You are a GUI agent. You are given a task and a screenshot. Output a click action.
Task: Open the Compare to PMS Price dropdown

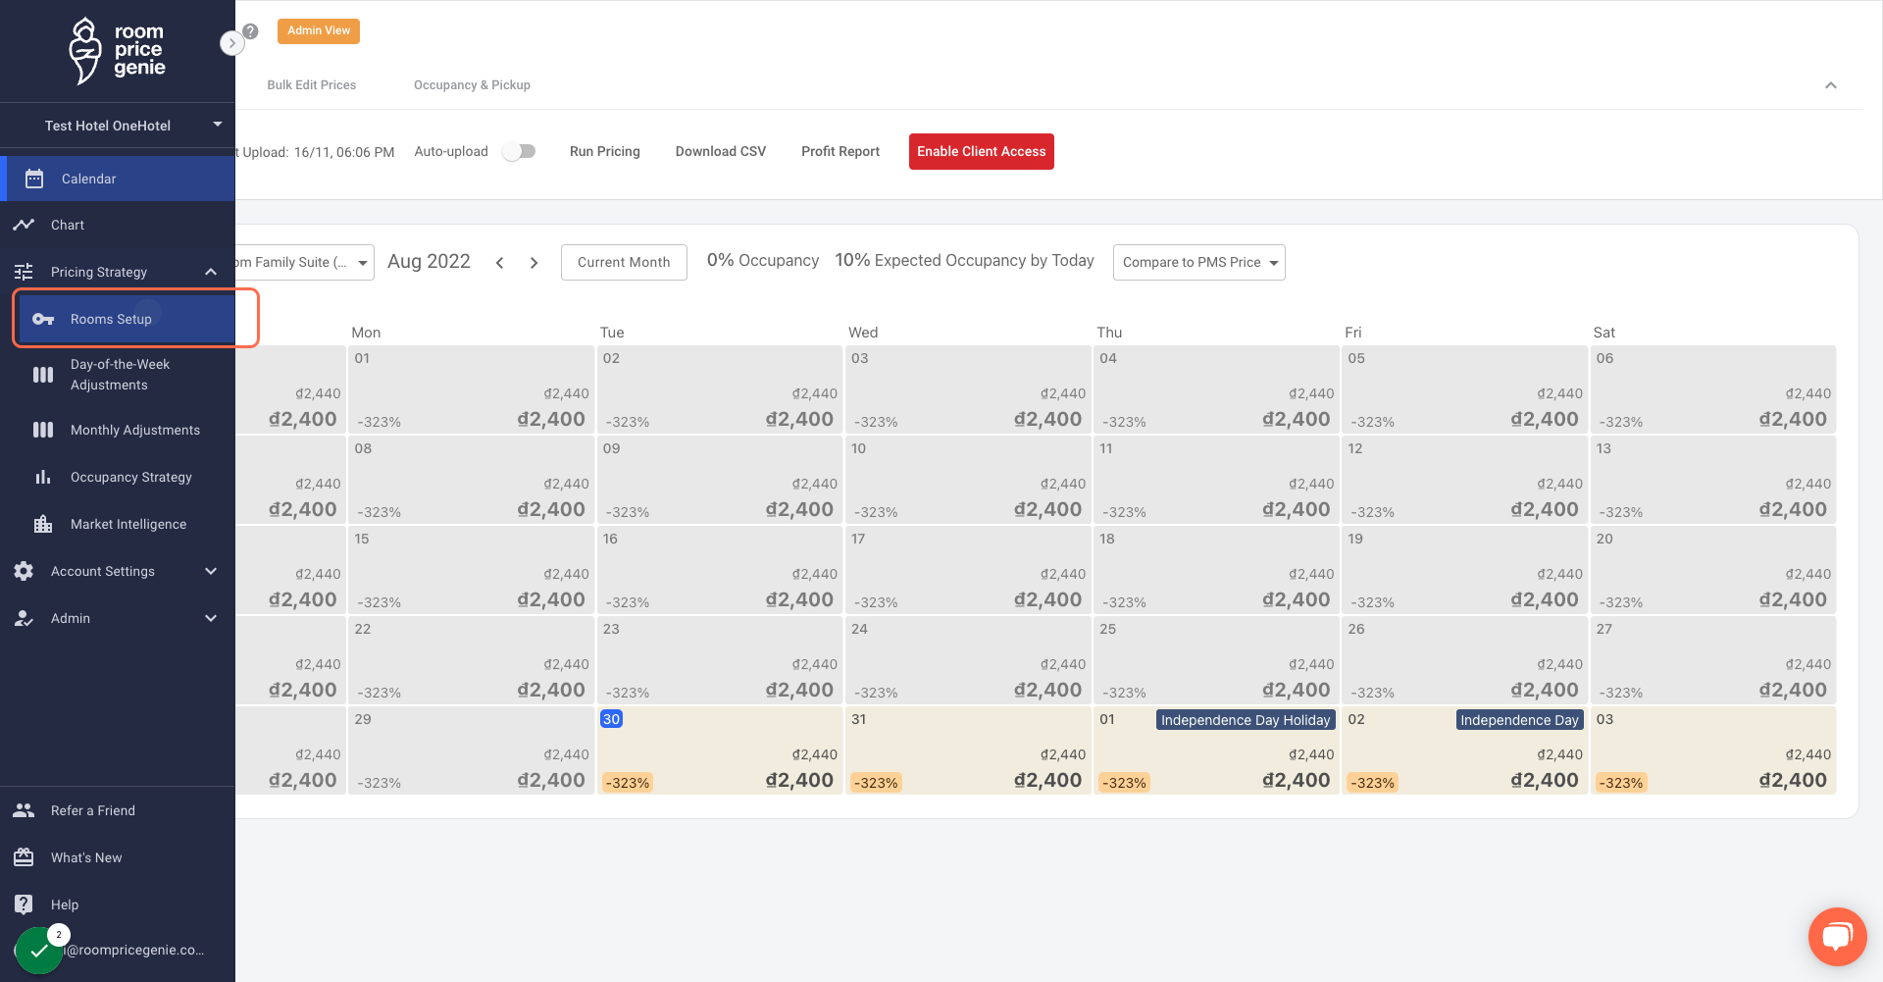[x=1198, y=262]
